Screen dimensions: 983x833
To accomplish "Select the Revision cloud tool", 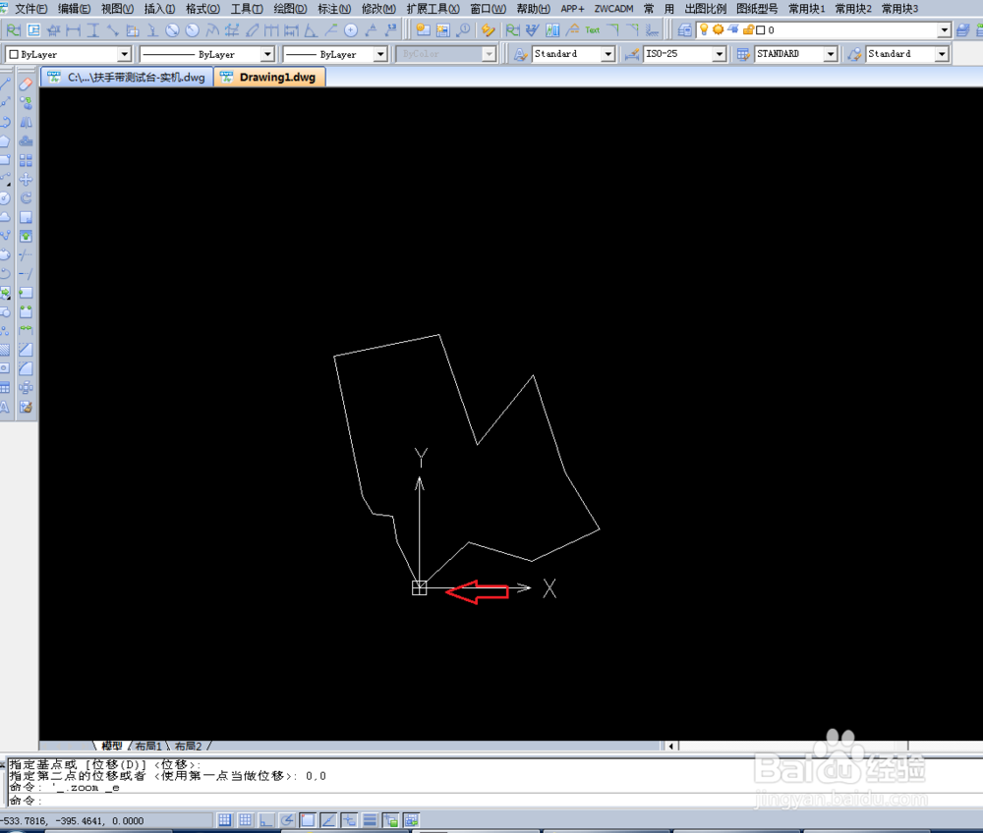I will (x=4, y=217).
